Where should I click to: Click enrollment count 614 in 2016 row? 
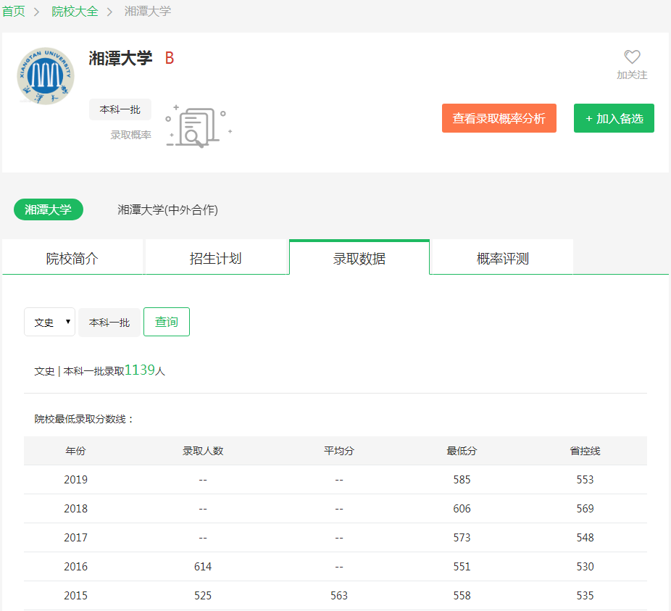coord(203,567)
